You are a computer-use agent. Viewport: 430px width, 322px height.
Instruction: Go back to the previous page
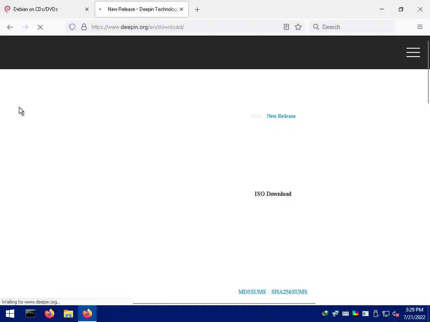click(x=10, y=27)
